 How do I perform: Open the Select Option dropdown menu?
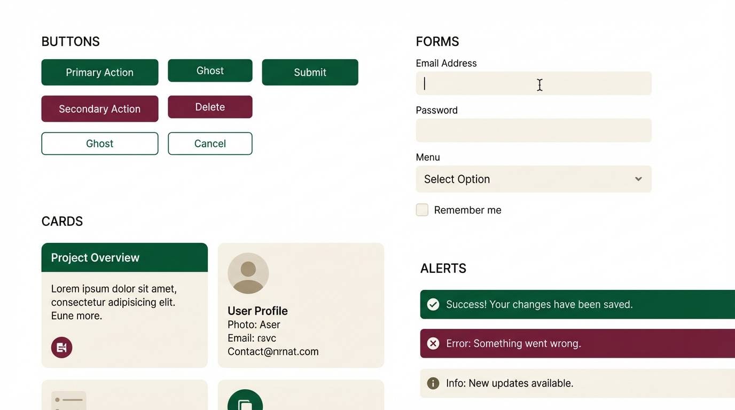(x=533, y=179)
